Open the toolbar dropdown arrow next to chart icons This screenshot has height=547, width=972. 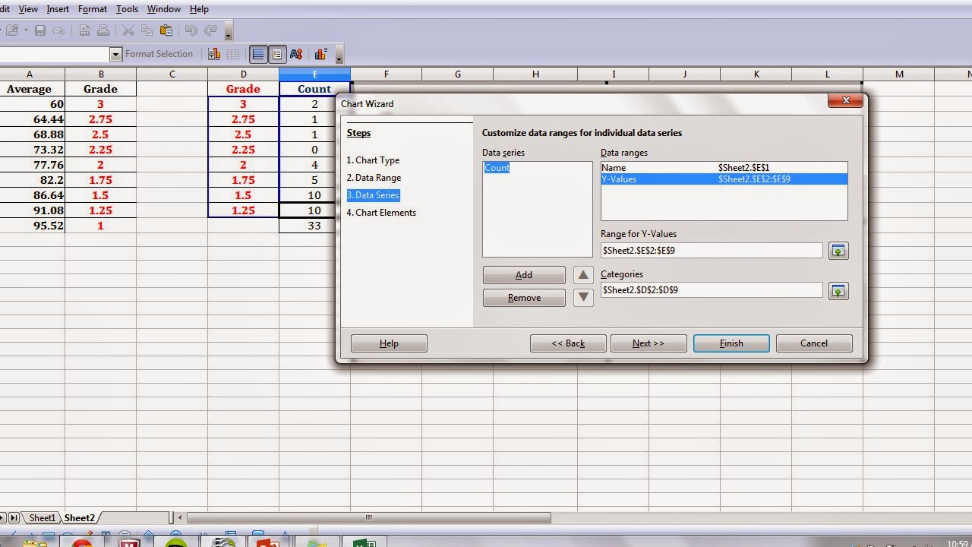pos(340,59)
